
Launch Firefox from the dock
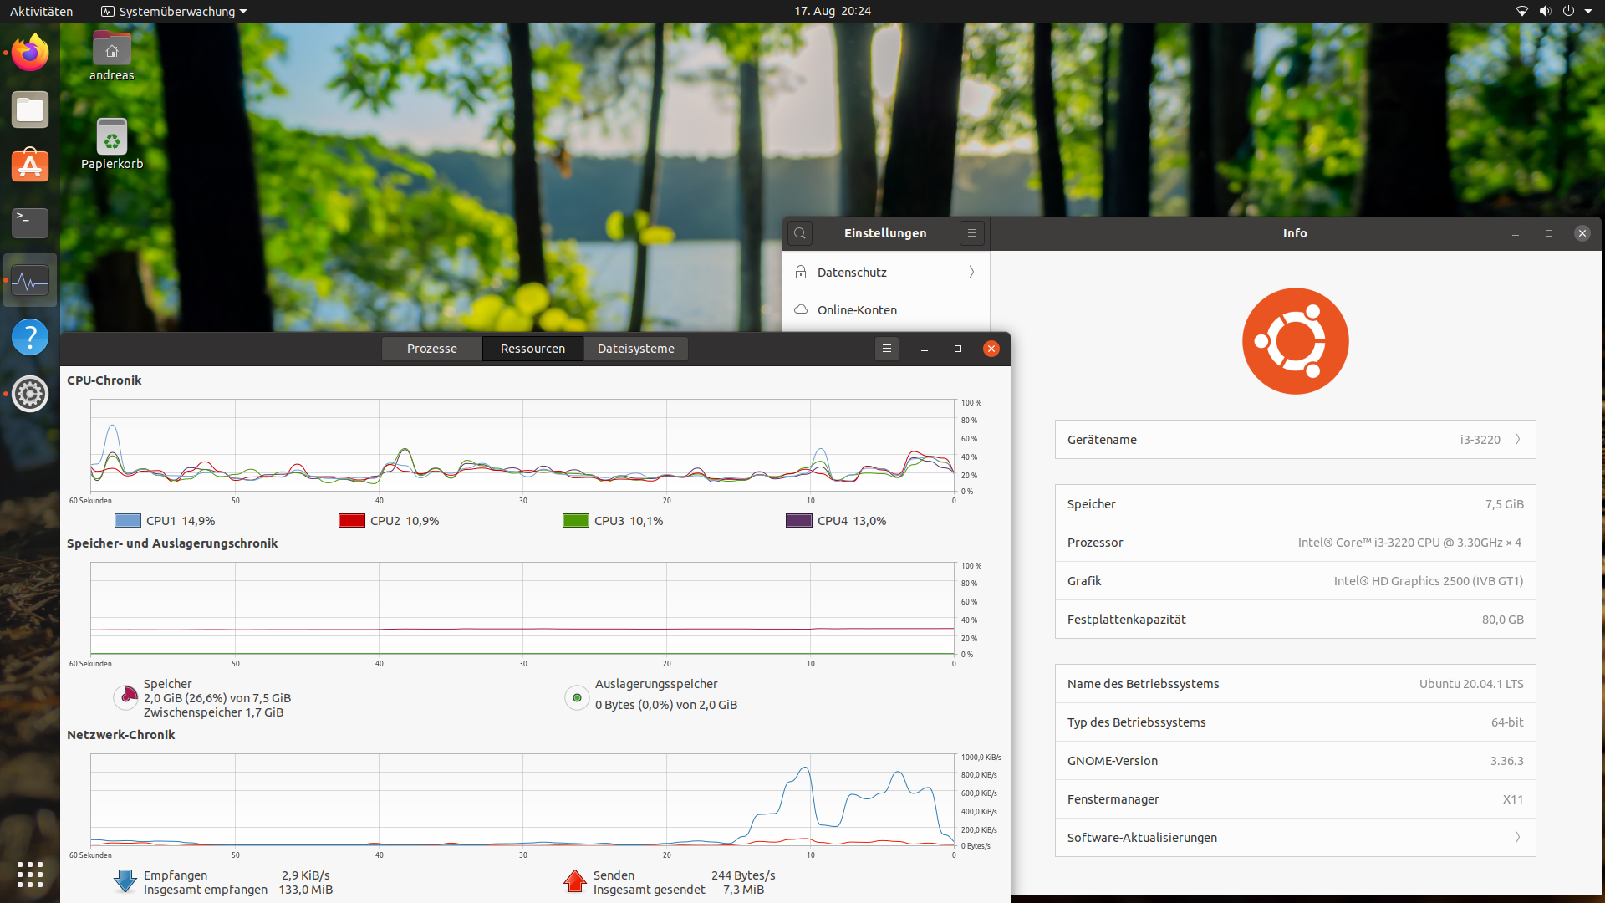[30, 53]
